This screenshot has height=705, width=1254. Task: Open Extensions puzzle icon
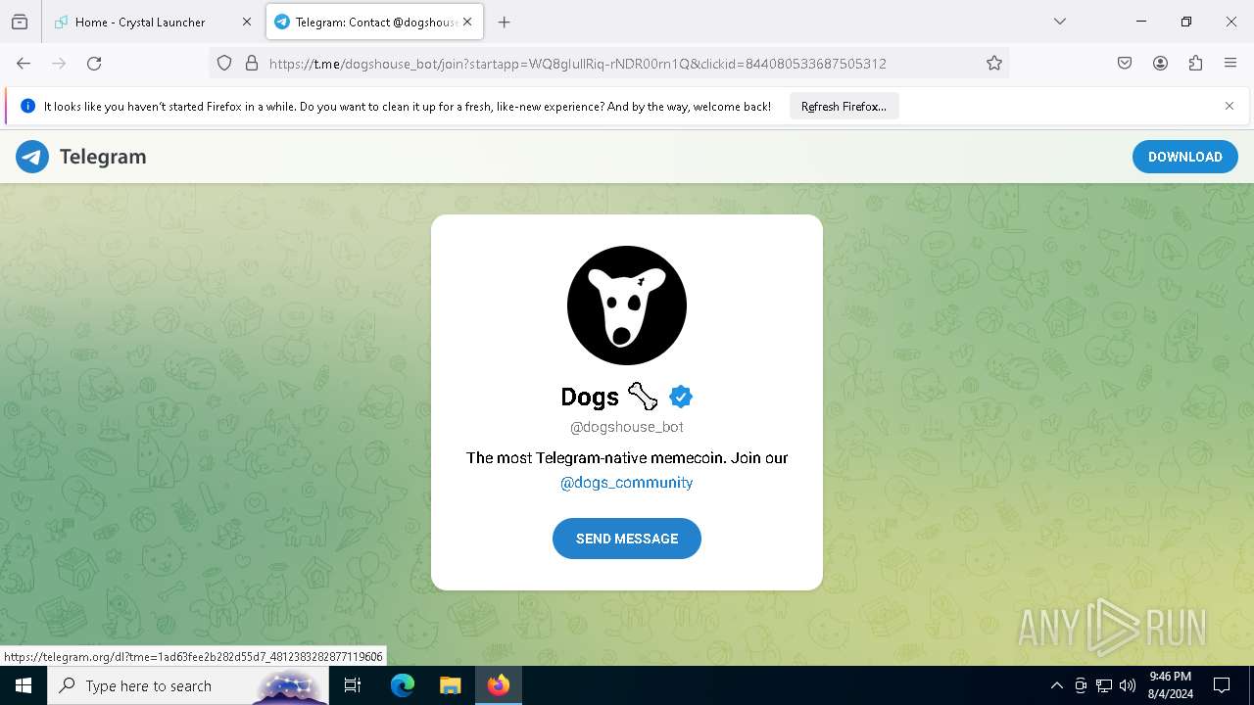[1195, 64]
